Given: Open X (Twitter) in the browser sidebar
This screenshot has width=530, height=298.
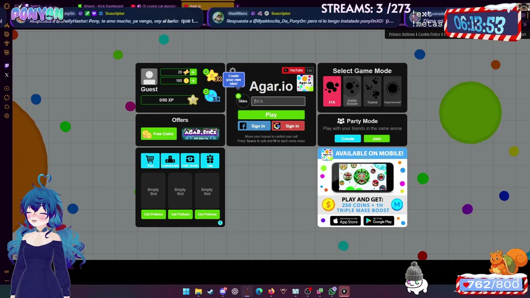Looking at the screenshot, I should 7,75.
